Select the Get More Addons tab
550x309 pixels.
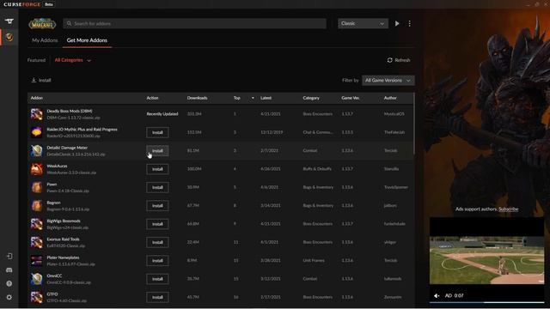click(x=87, y=40)
